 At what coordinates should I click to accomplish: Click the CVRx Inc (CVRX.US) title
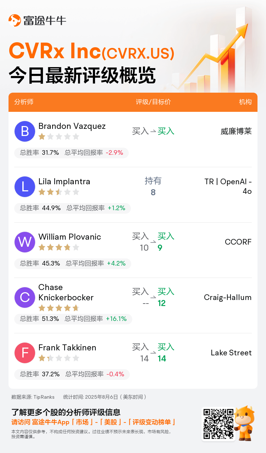tap(92, 51)
